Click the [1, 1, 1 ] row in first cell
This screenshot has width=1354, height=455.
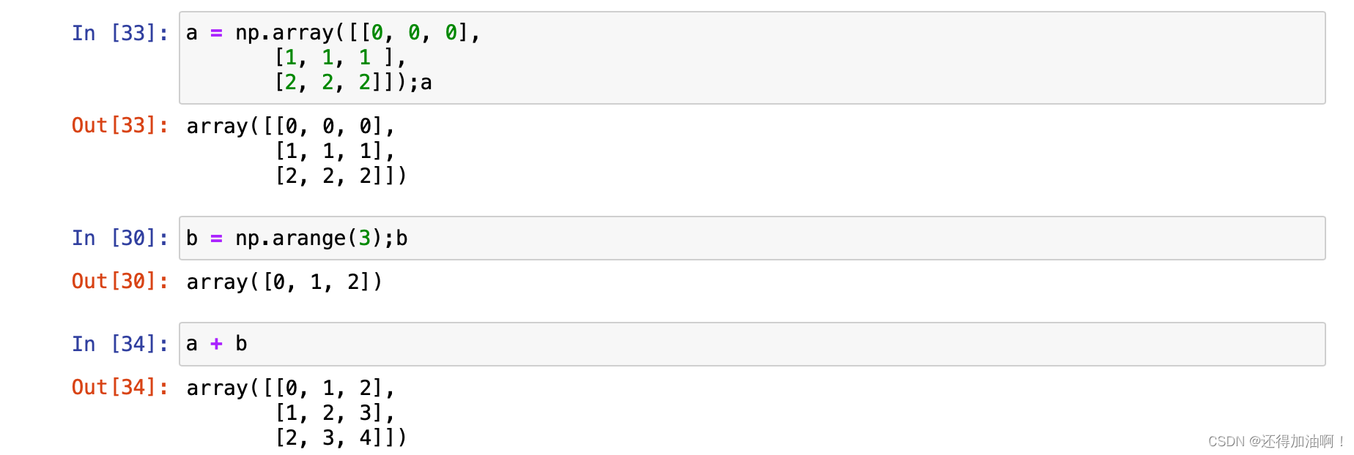(x=334, y=58)
